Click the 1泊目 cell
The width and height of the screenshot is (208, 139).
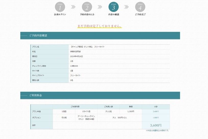(64, 112)
